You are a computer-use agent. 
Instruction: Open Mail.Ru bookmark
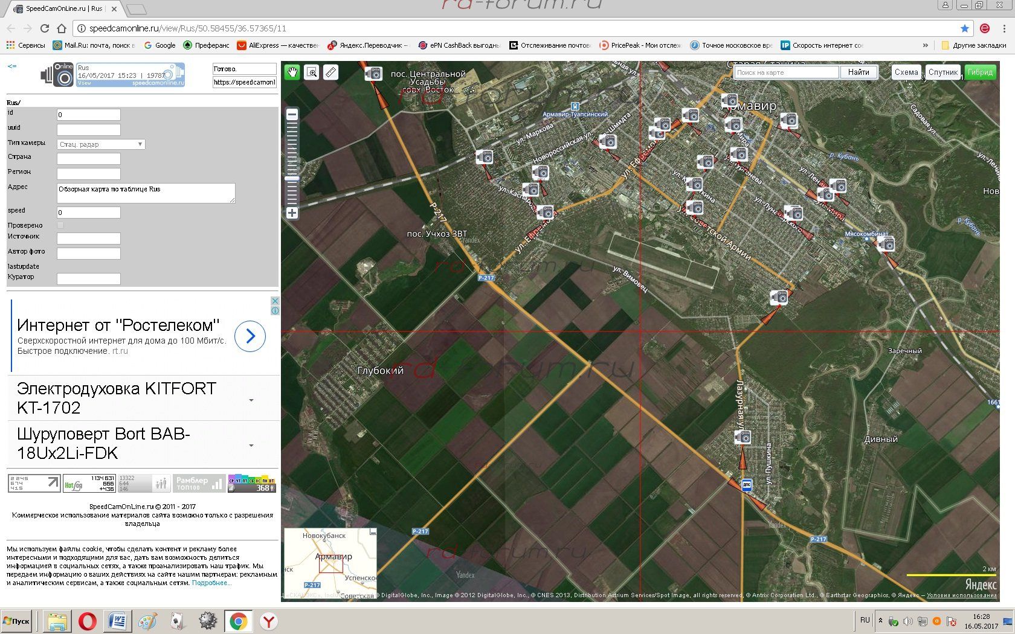click(94, 45)
